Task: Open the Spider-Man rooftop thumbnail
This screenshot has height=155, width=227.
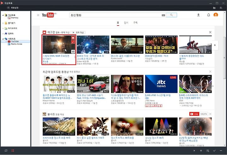Action: [x=195, y=45]
